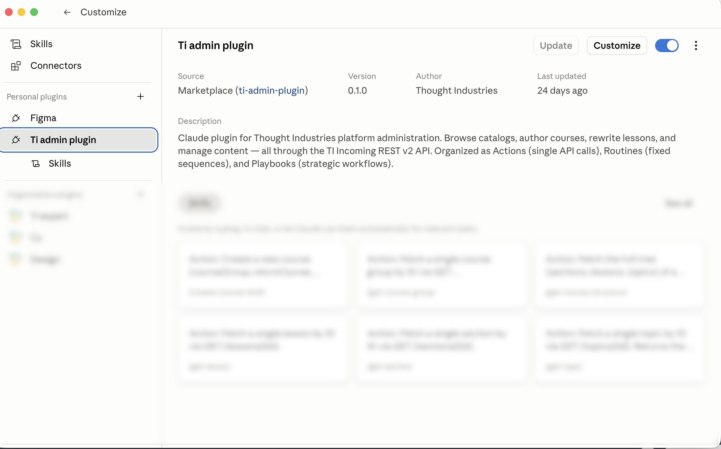Click the Customize title in header

pos(104,12)
